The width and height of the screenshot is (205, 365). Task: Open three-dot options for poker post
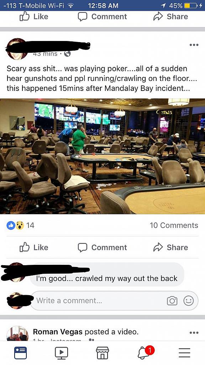point(194,45)
